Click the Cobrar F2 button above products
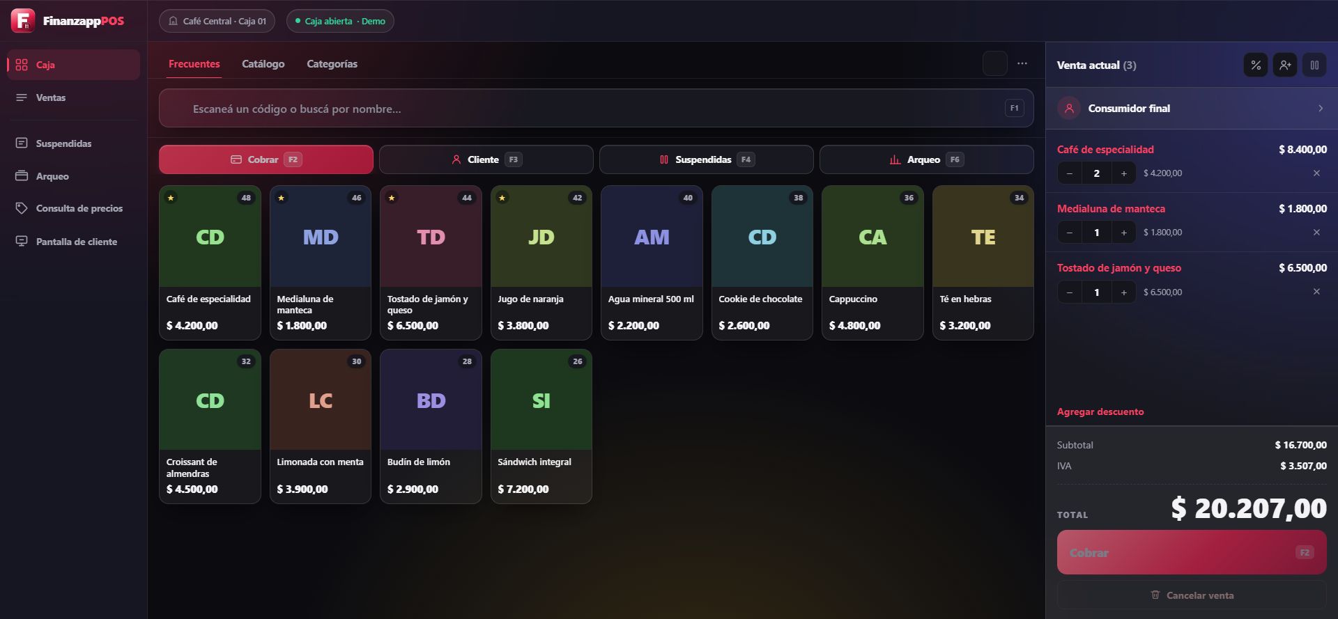Viewport: 1338px width, 619px height. point(266,159)
